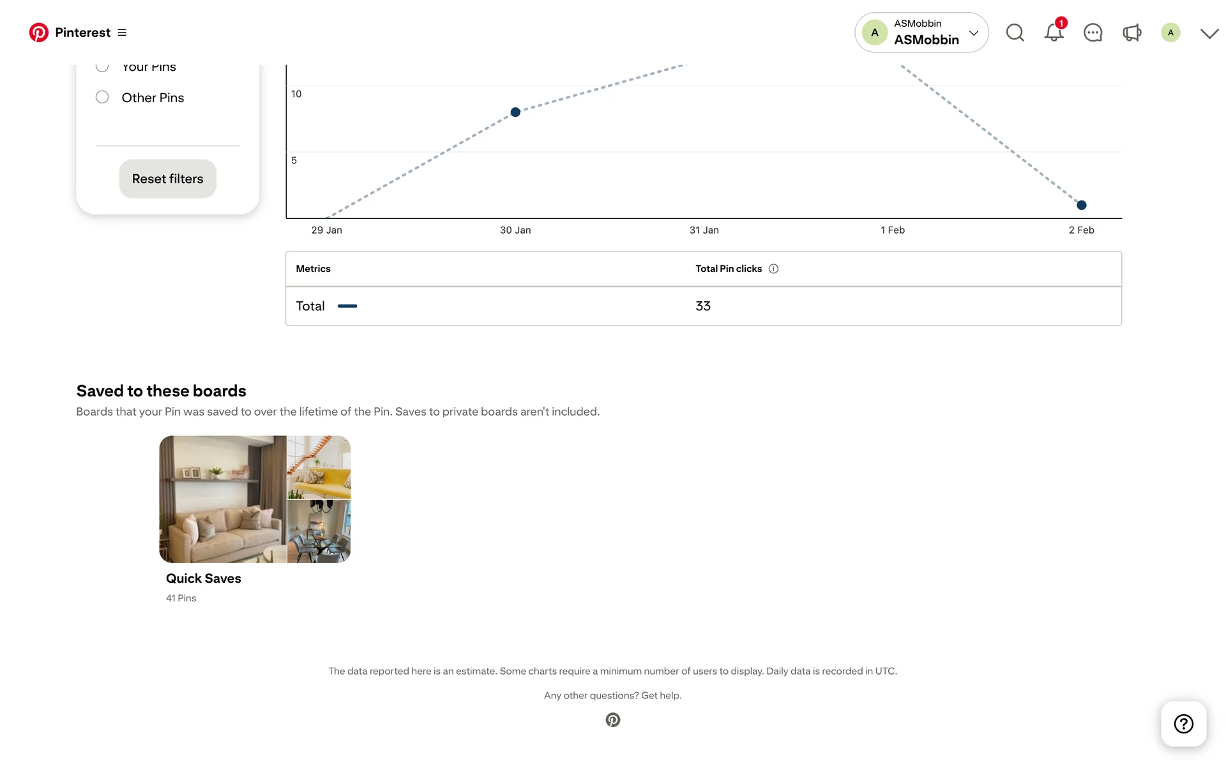Image resolution: width=1226 pixels, height=766 pixels.
Task: Open the notifications bell
Action: click(1054, 33)
